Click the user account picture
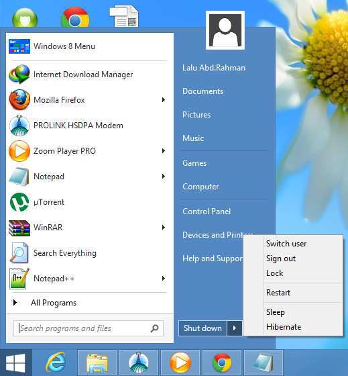Viewport: 348px width, 376px height. tap(225, 30)
